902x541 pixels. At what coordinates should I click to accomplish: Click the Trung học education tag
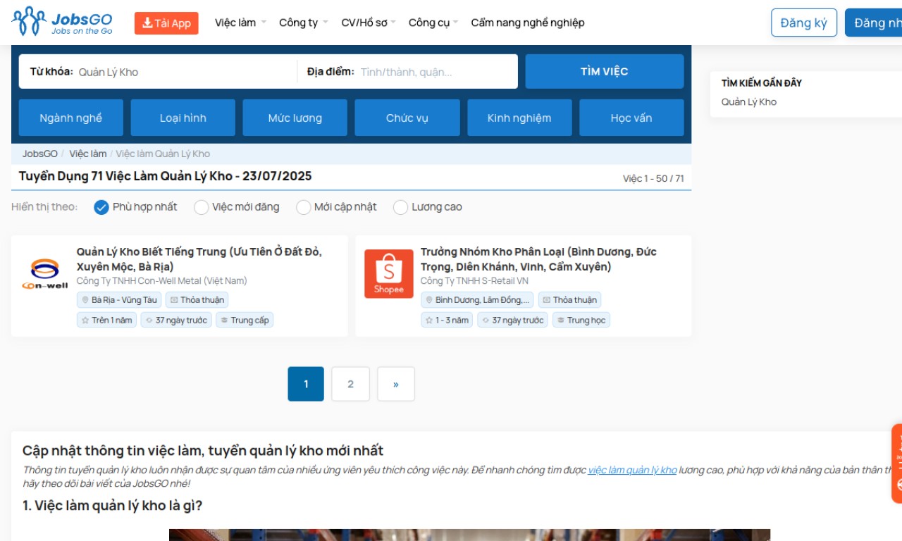tap(581, 320)
